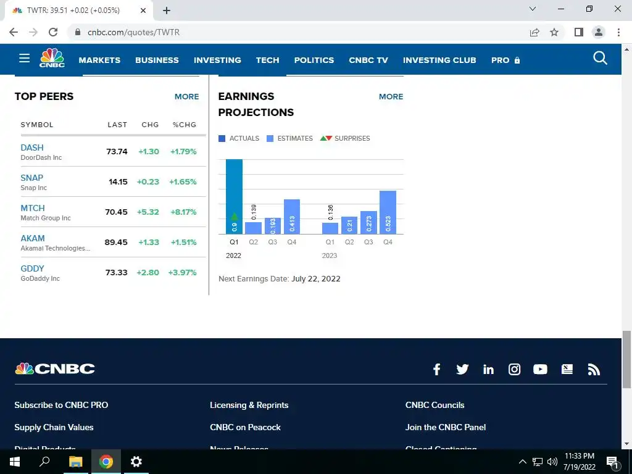Open the GDDY peer quote

(x=32, y=268)
